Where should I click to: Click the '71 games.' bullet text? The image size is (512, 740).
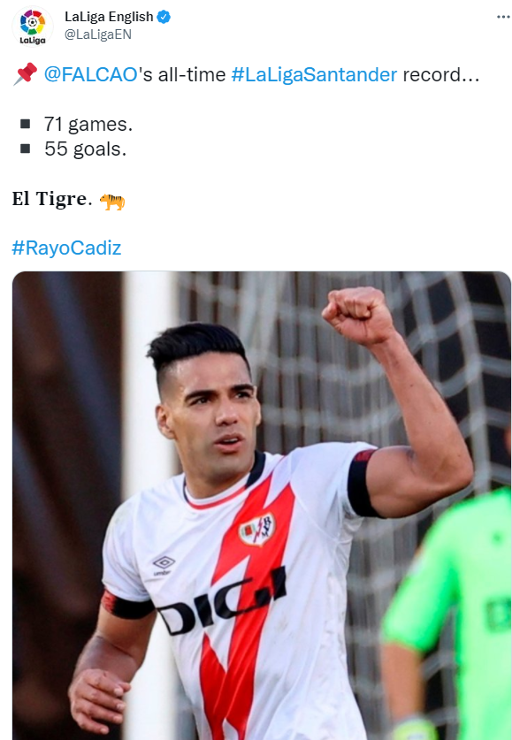[88, 125]
